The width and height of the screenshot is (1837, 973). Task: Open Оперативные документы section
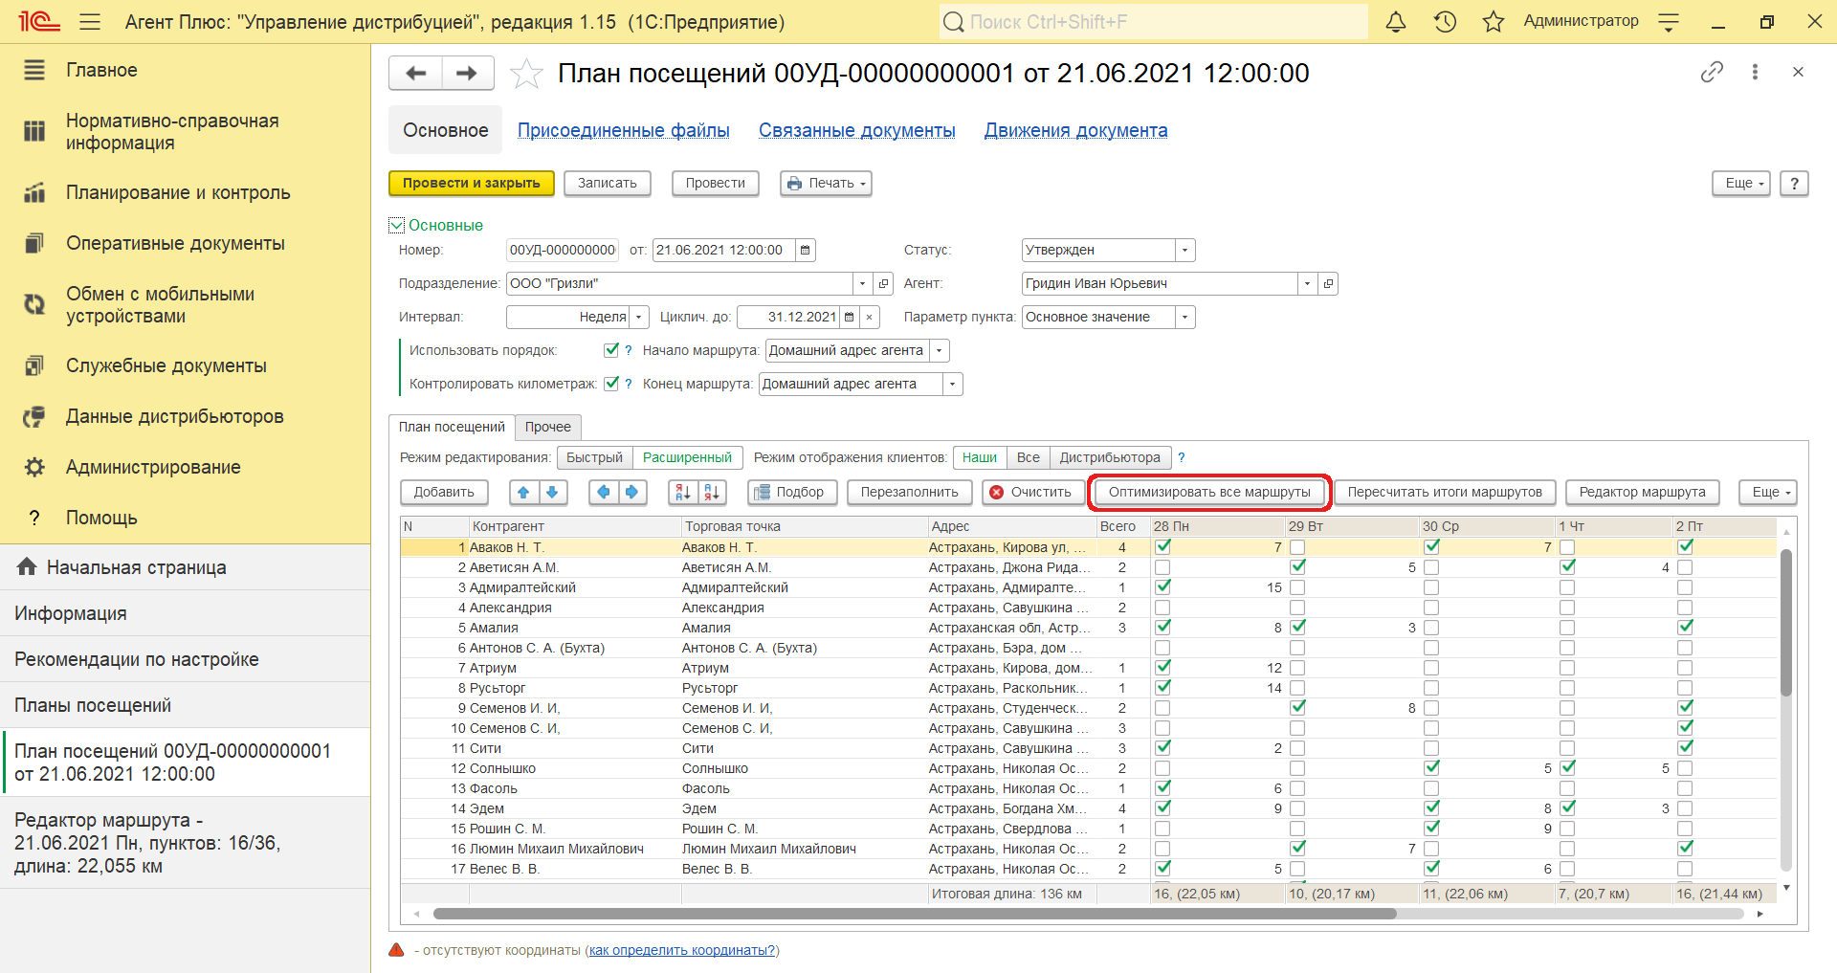pos(175,243)
